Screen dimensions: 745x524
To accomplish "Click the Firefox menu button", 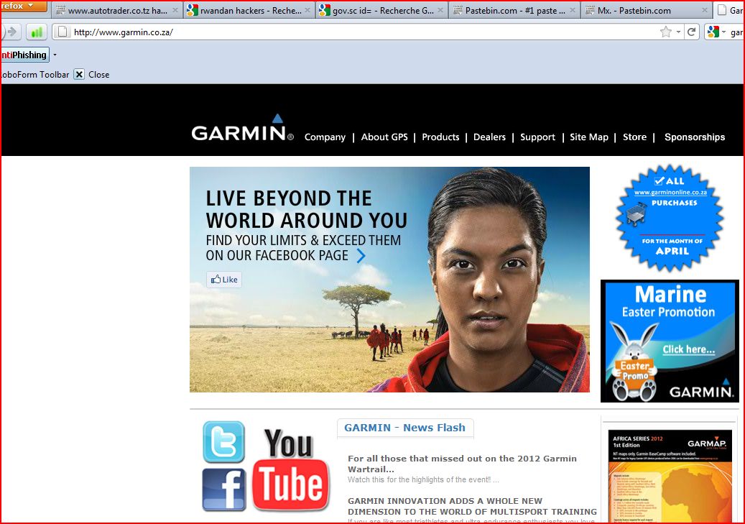I will (24, 6).
